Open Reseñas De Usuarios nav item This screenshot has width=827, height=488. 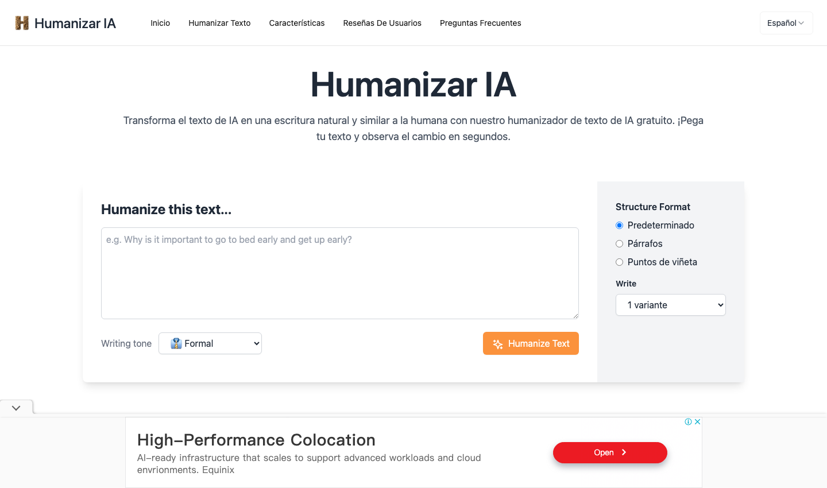click(x=382, y=23)
